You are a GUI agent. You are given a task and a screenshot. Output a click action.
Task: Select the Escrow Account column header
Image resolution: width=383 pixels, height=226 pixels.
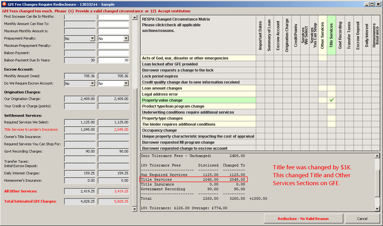pyautogui.click(x=278, y=35)
